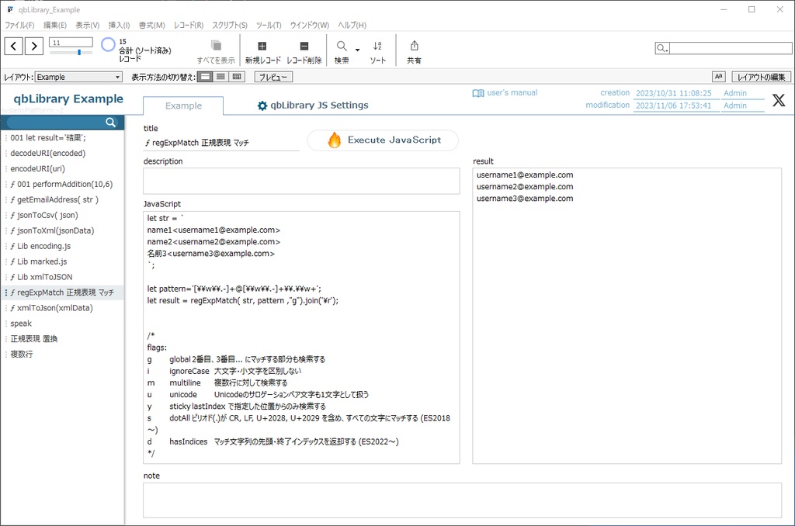Select "speak" record in list
The image size is (795, 526).
62,324
